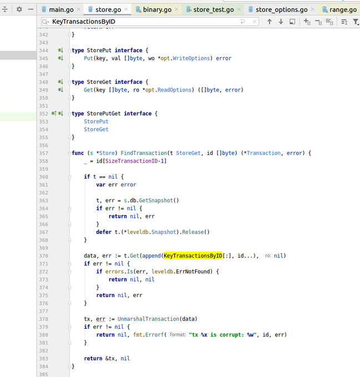Close the store_options.go tab
This screenshot has width=360, height=377.
click(x=313, y=9)
